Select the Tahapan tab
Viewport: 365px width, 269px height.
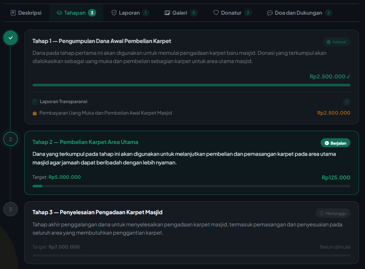click(x=76, y=13)
